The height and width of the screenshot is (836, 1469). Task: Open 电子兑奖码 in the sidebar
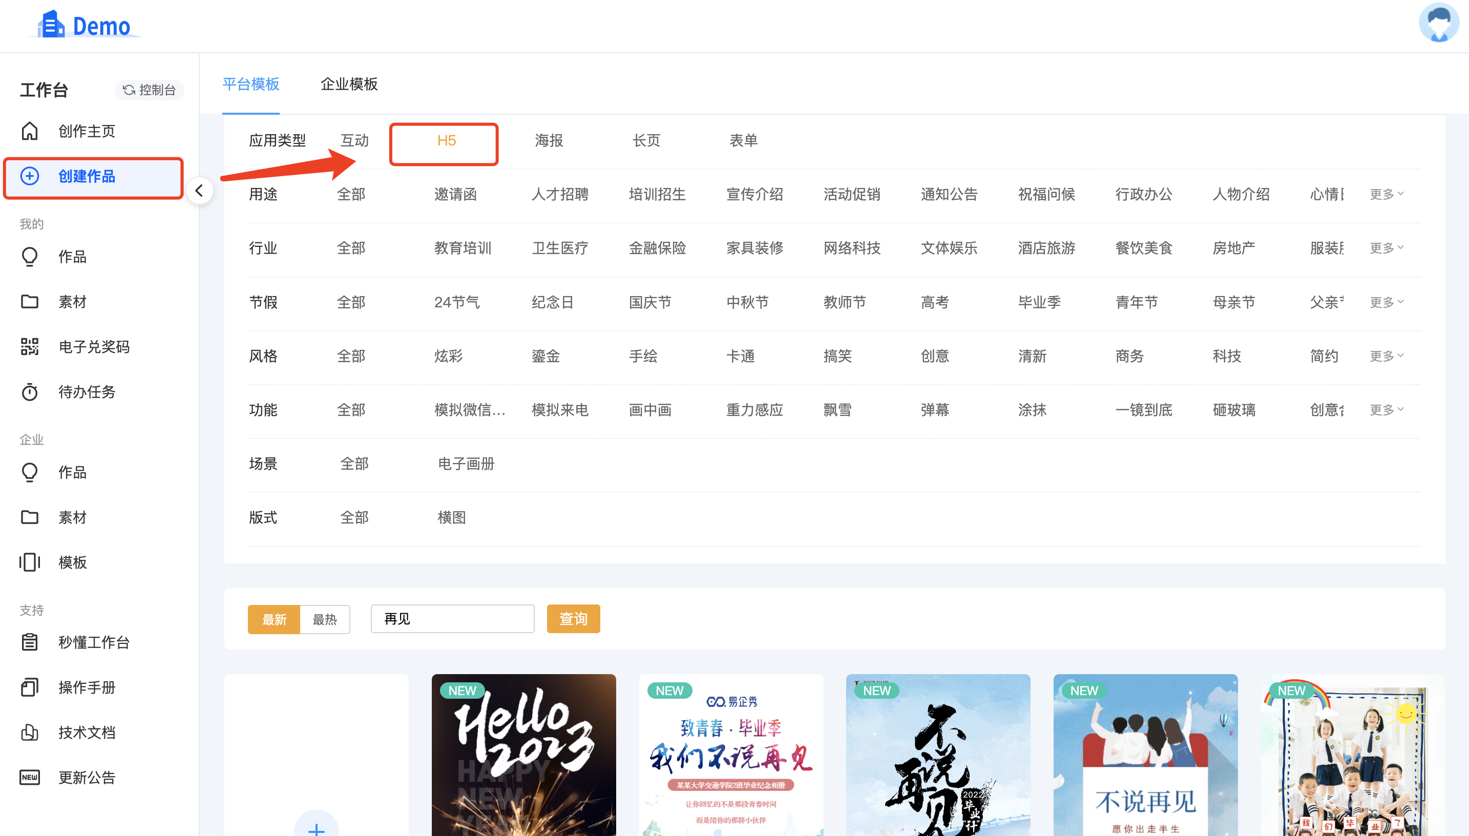(94, 347)
